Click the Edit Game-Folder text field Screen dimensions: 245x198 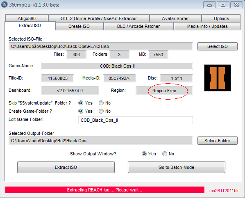(x=136, y=120)
